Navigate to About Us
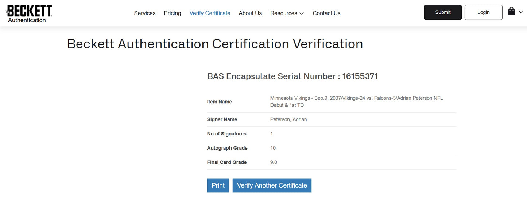 coord(250,13)
